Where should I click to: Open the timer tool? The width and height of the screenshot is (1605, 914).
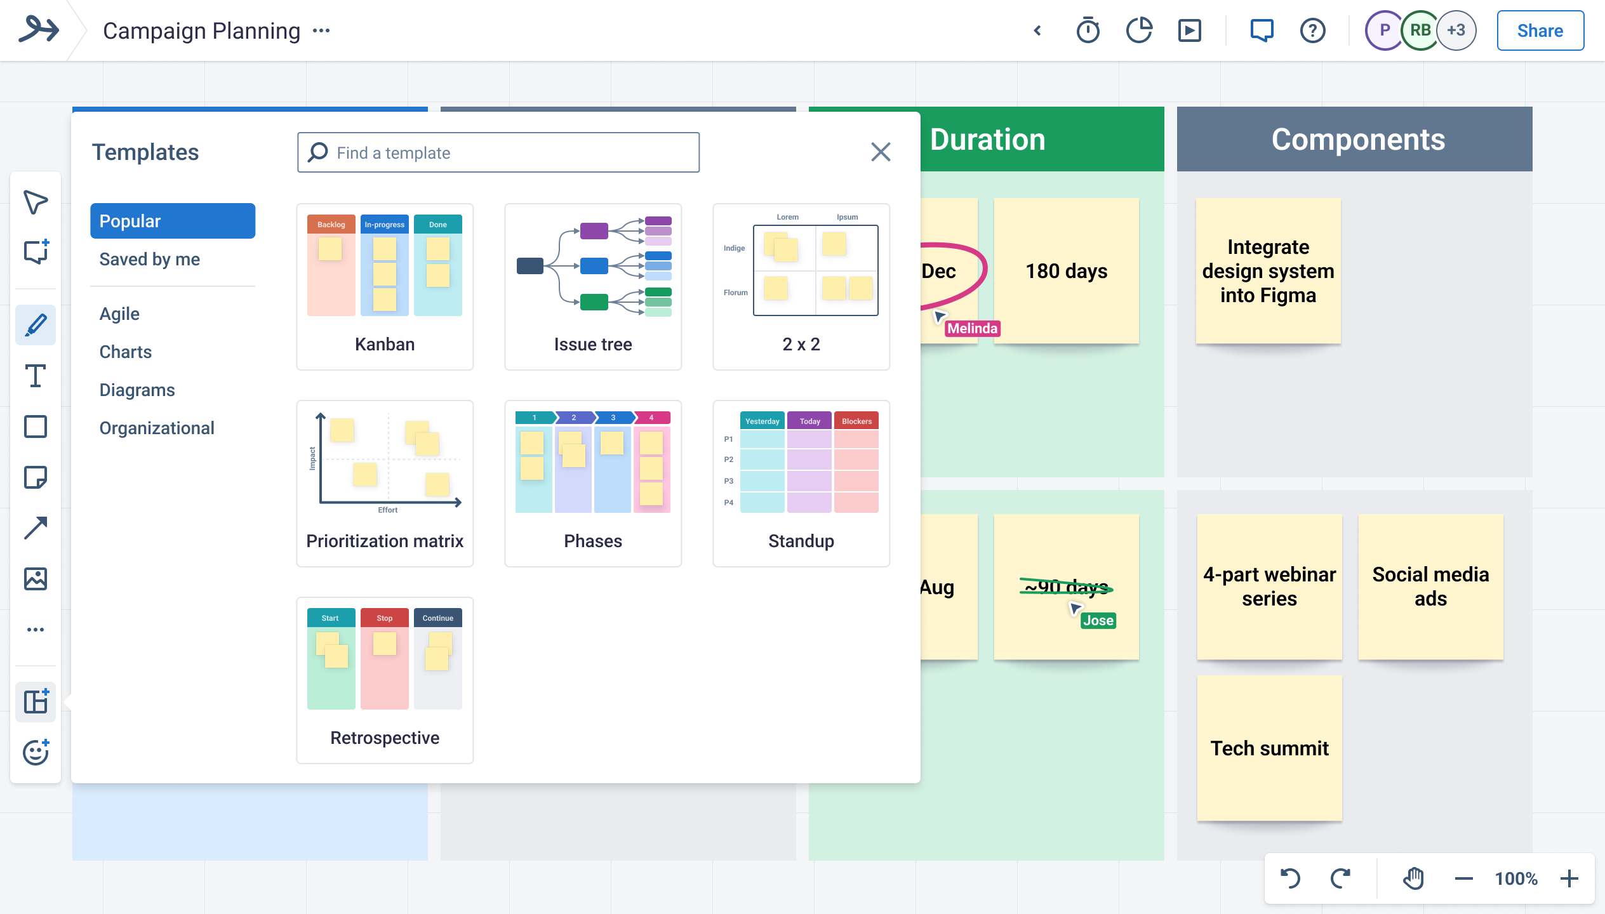coord(1088,30)
